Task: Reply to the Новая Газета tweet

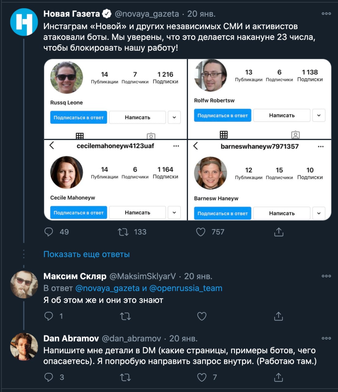Action: pos(49,232)
